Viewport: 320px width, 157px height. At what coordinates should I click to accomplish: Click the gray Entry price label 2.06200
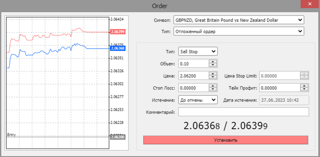point(118,137)
